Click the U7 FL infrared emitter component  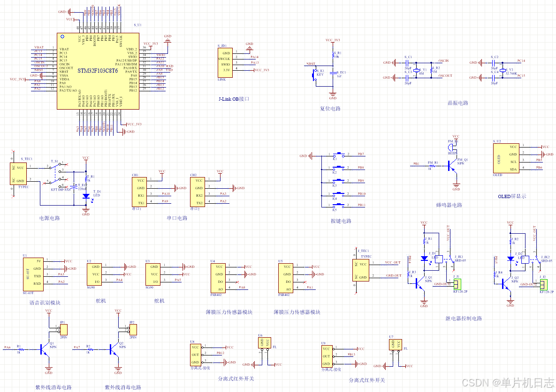(396, 344)
